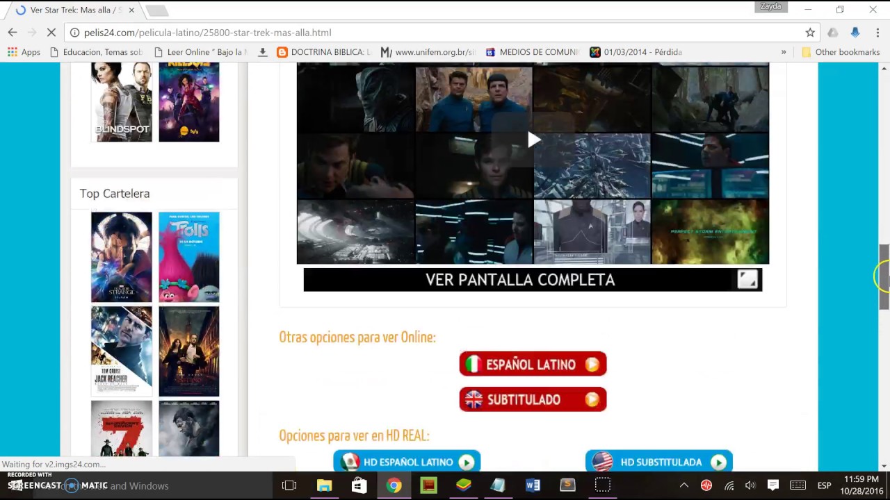Open the DOCTRINA BIBLICA bookmark
890x500 pixels.
pyautogui.click(x=324, y=52)
